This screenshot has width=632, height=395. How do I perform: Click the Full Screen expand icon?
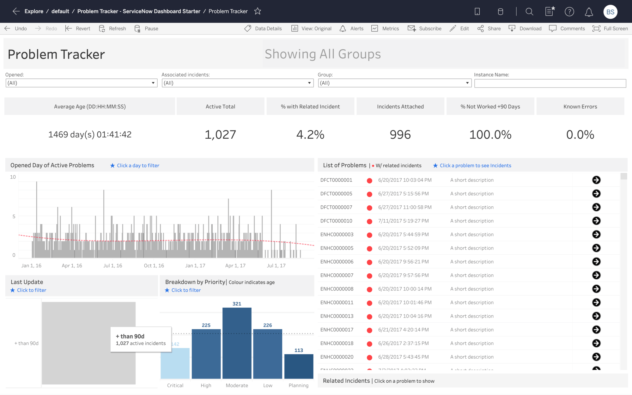click(596, 28)
